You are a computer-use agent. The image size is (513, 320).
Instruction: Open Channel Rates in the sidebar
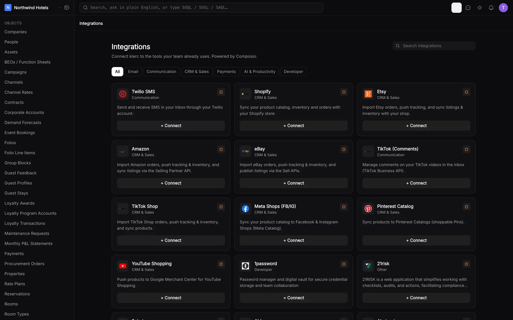pyautogui.click(x=18, y=92)
